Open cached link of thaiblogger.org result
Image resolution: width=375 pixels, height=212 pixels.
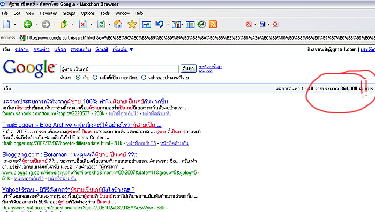(x=141, y=143)
